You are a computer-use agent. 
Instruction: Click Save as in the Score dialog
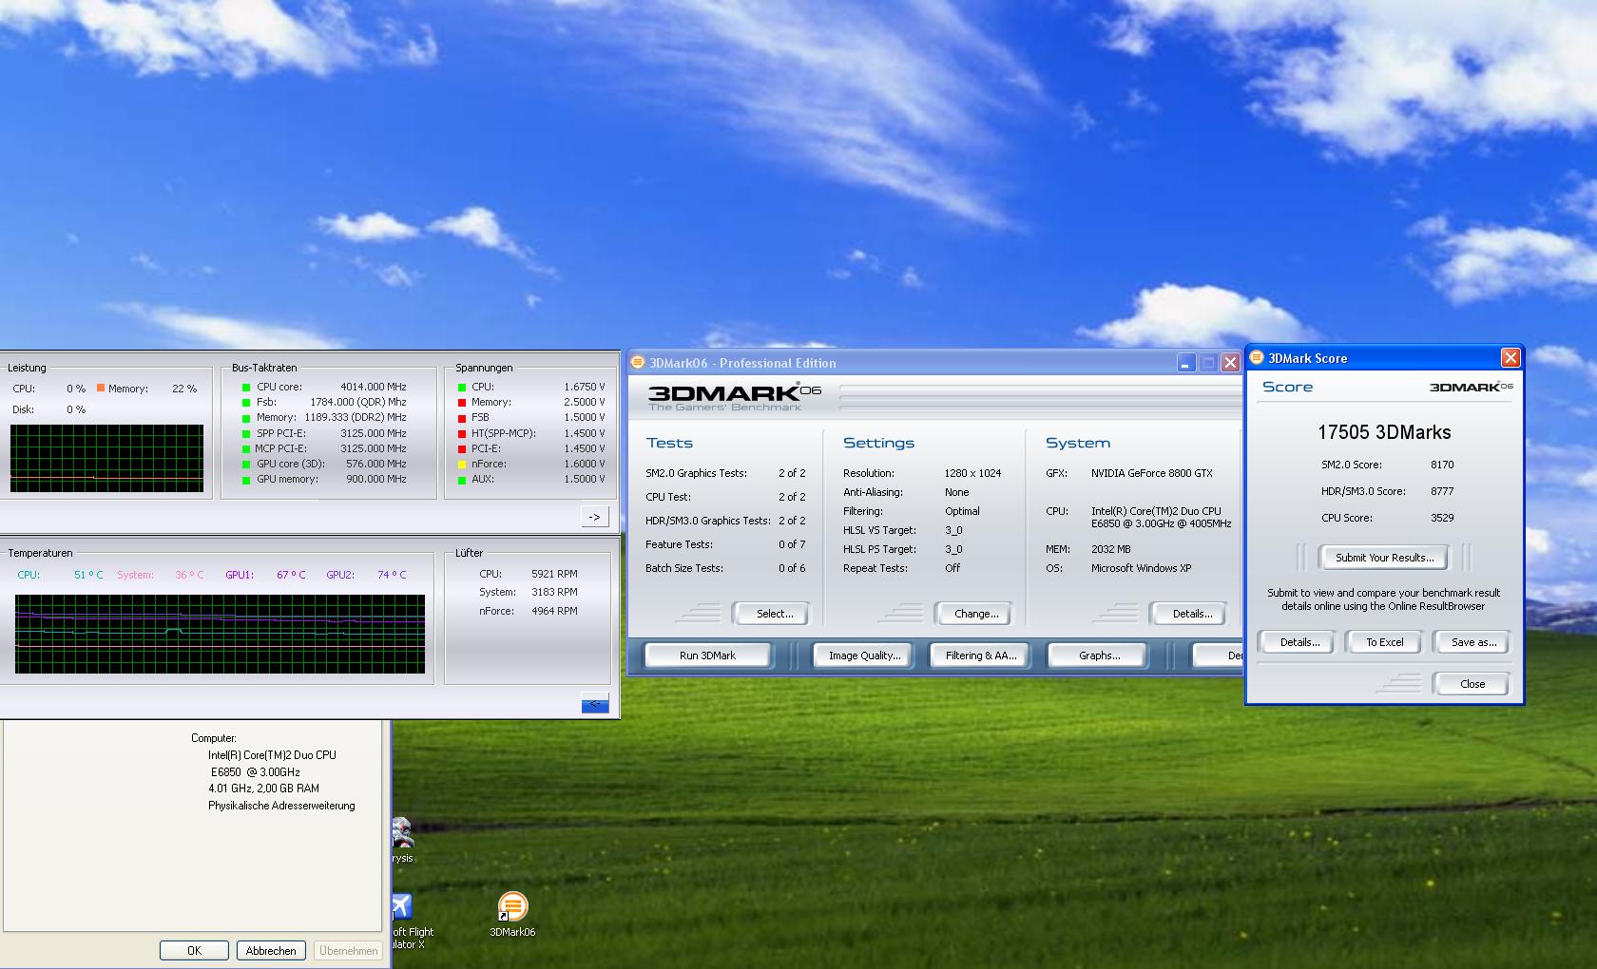click(1472, 642)
